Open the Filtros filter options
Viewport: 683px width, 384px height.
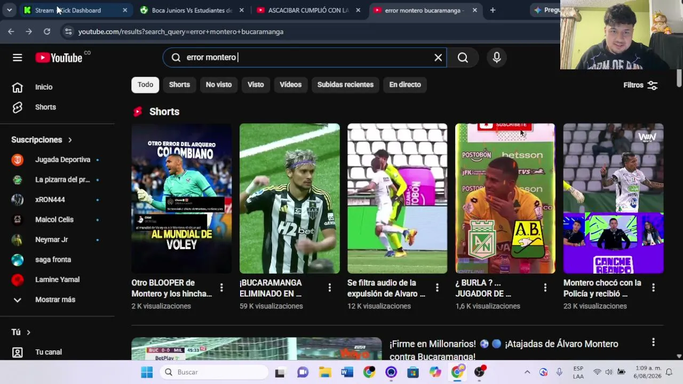(640, 85)
